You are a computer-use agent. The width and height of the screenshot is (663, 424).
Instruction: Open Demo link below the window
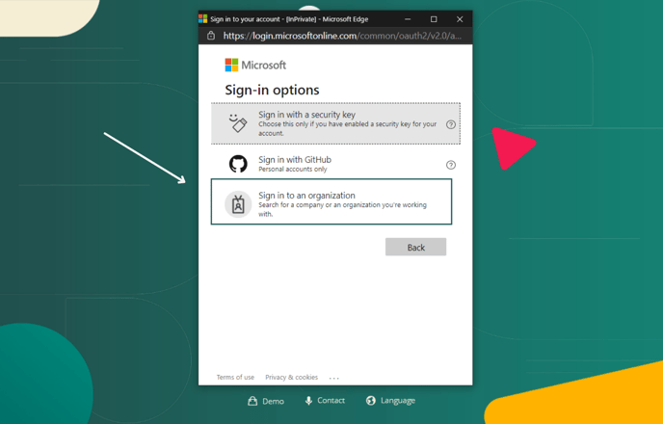click(x=266, y=401)
